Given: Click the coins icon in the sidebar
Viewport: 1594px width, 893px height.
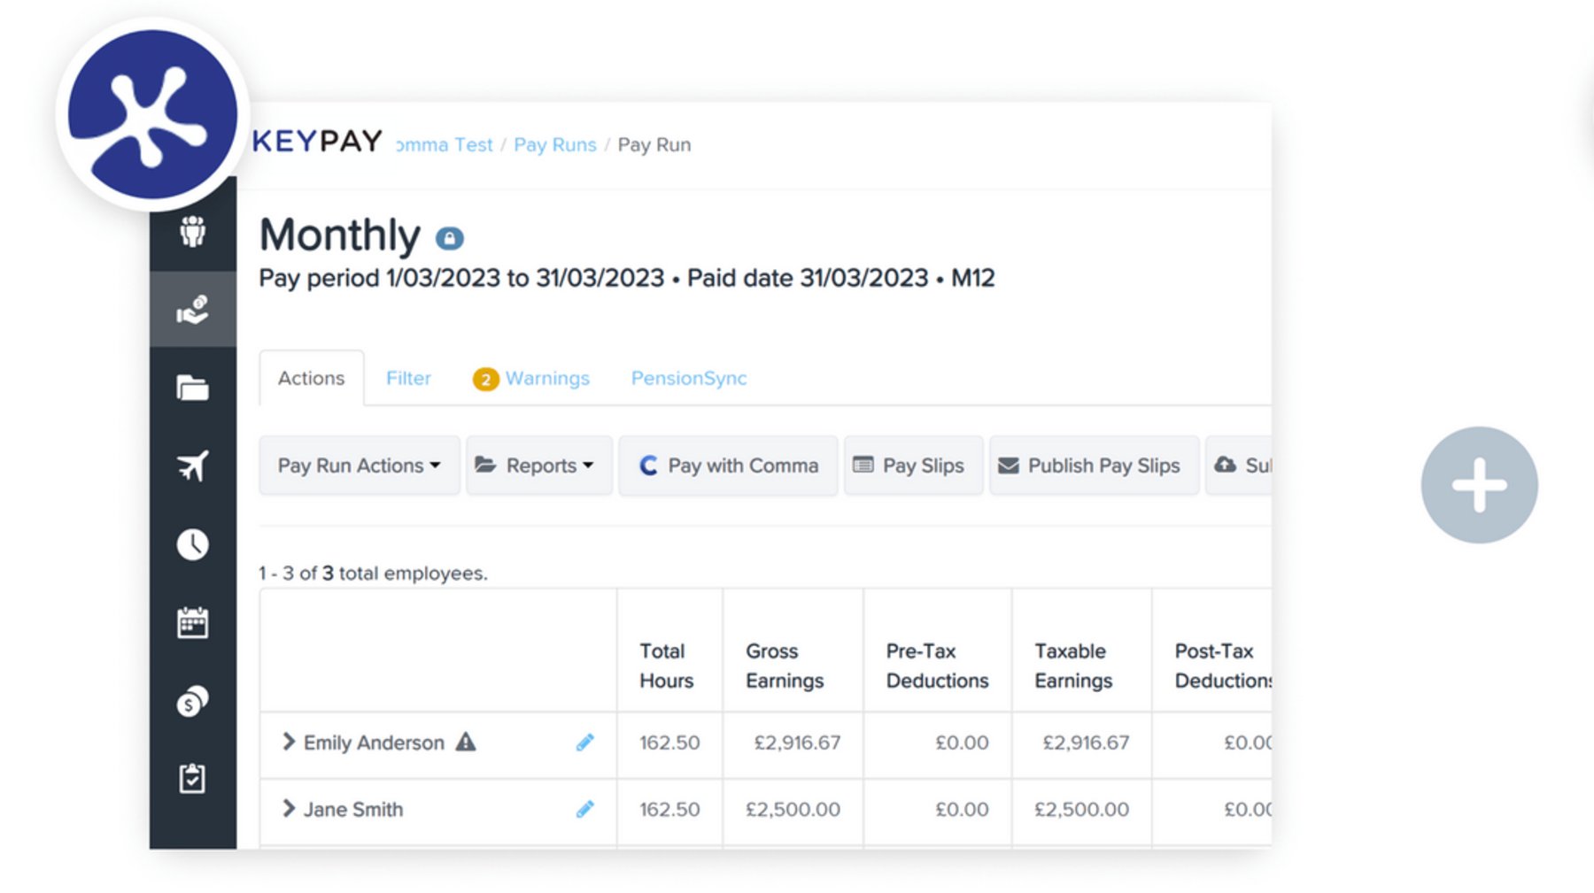Looking at the screenshot, I should click(x=193, y=701).
